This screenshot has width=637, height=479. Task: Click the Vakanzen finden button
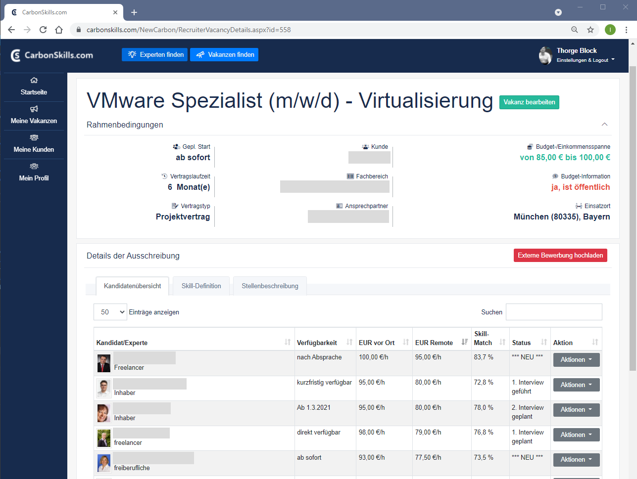(x=224, y=54)
